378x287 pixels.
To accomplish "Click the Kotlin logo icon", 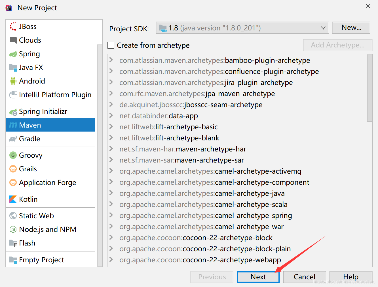I will pos(13,199).
